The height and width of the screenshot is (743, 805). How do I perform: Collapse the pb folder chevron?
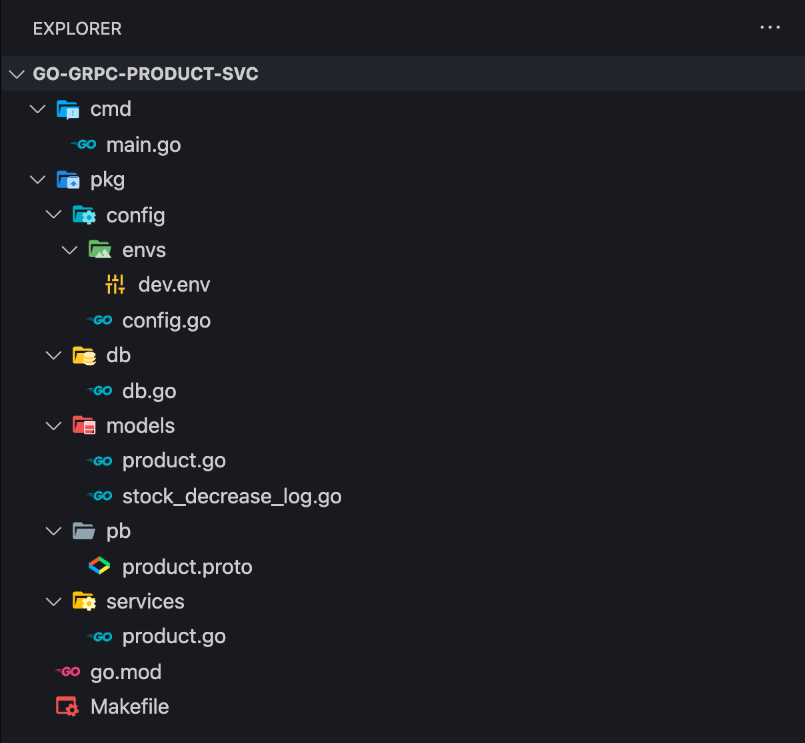coord(53,531)
